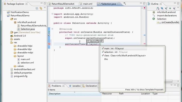Image resolution: width=182 pixels, height=102 pixels.
Task: Click editor horizontal scrollbar right arrow
Action: [x=178, y=81]
